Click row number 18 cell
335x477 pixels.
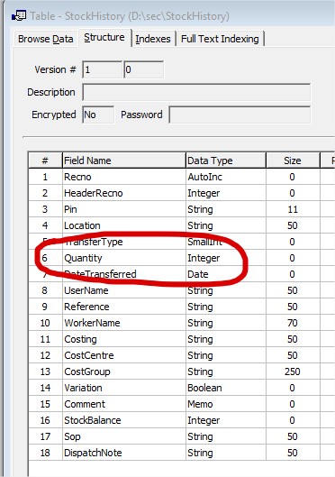[x=45, y=453]
